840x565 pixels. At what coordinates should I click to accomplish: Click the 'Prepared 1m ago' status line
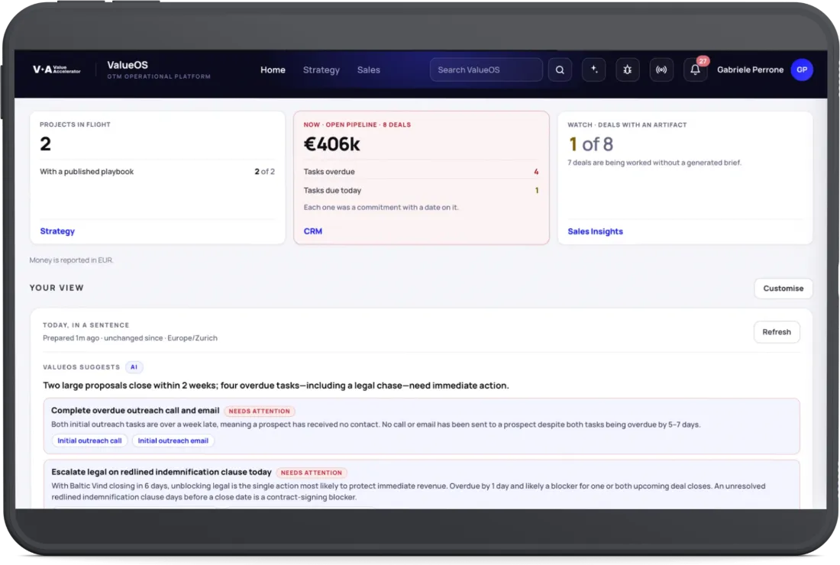click(x=130, y=338)
